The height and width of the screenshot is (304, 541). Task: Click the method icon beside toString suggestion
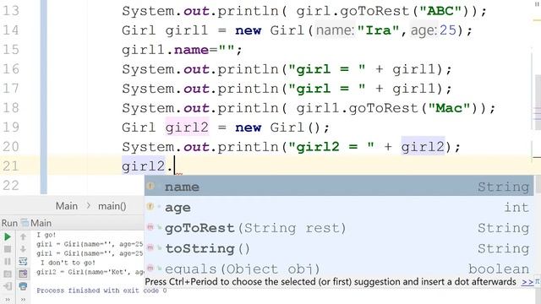[150, 247]
